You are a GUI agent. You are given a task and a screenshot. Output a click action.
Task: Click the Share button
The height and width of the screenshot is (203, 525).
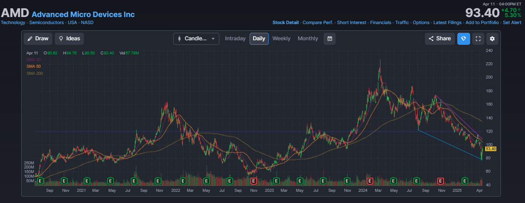(x=440, y=39)
